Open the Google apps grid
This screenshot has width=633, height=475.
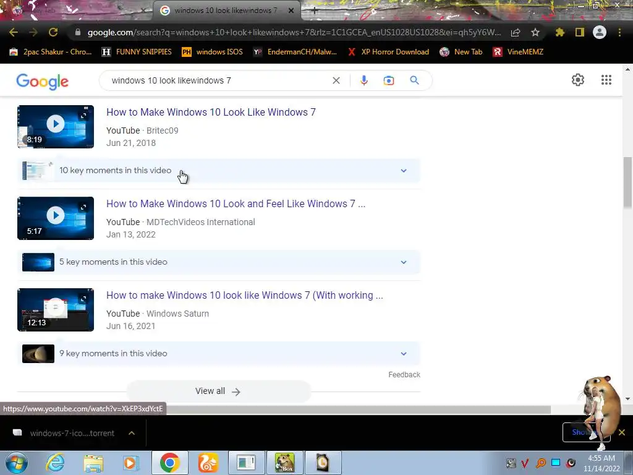[x=606, y=80]
